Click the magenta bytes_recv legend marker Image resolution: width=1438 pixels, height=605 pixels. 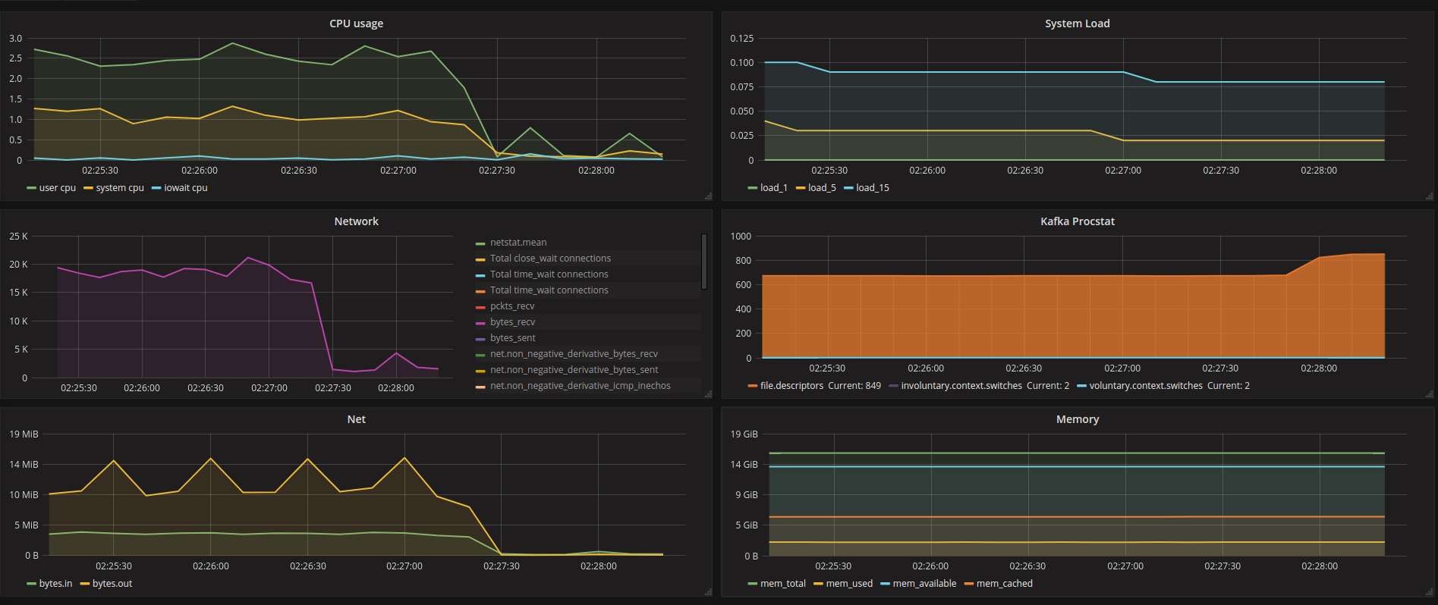(x=480, y=323)
